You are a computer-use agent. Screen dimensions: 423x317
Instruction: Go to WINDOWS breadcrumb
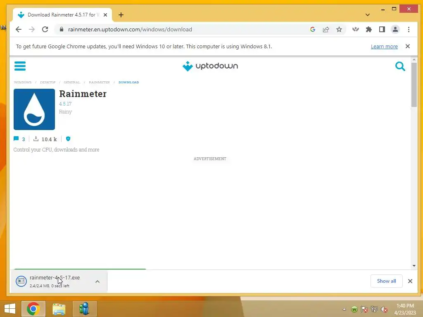[x=23, y=82]
